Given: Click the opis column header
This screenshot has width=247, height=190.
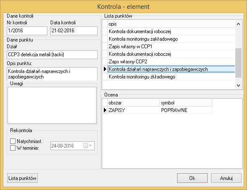Looking at the screenshot, I should (171, 24).
